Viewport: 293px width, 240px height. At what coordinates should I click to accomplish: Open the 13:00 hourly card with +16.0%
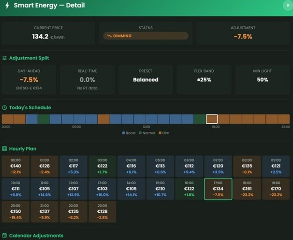click(x=103, y=188)
